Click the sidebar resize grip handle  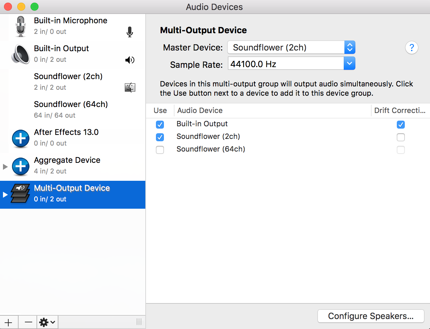[x=139, y=322]
